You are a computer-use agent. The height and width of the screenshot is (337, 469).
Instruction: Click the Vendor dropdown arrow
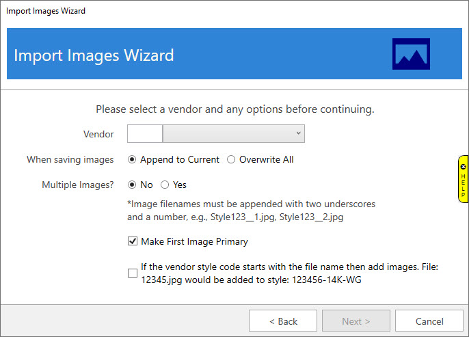point(298,134)
